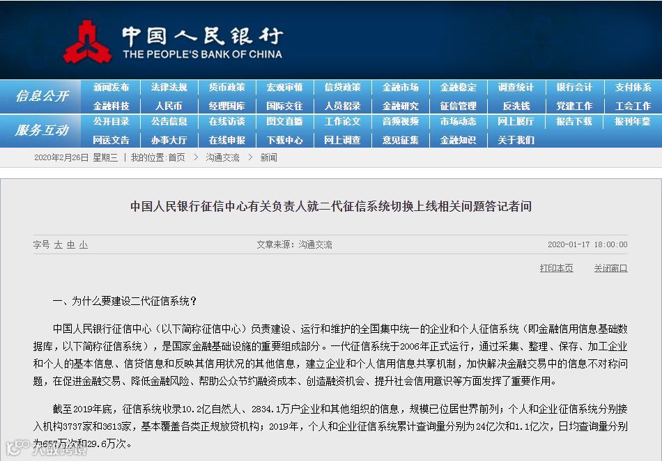Click the 沟通交流 breadcrumb link
662x461 pixels.
(x=222, y=158)
